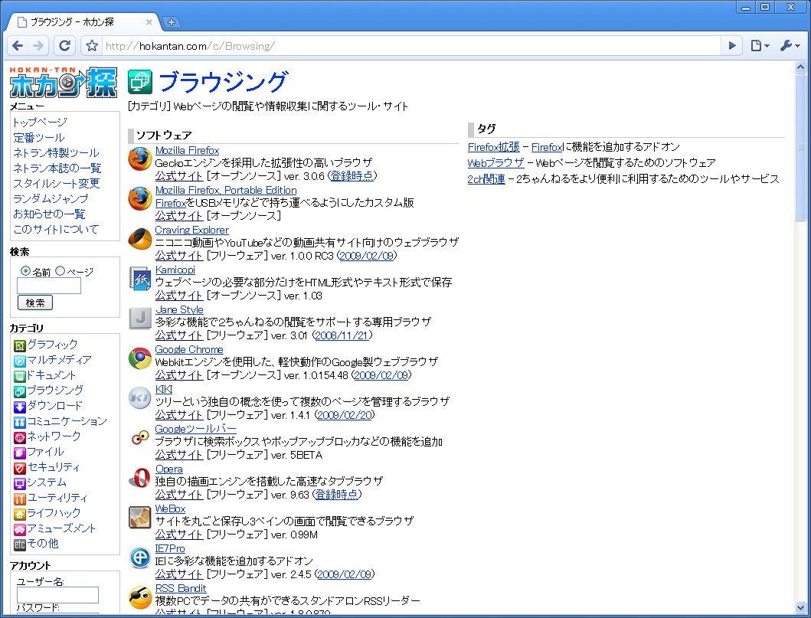Click the Go arrow beside the address bar
Image resolution: width=811 pixels, height=618 pixels.
click(732, 45)
